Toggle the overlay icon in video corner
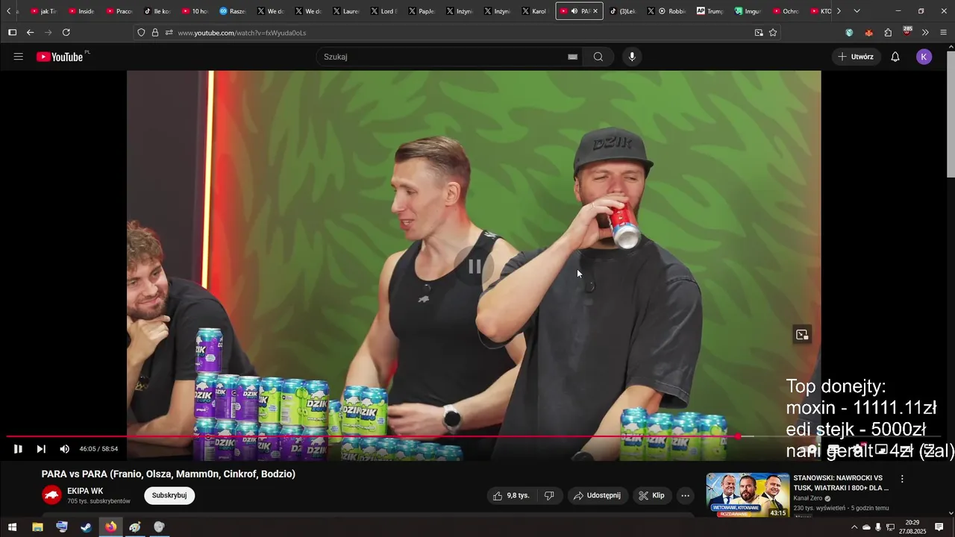This screenshot has width=955, height=537. (x=802, y=335)
